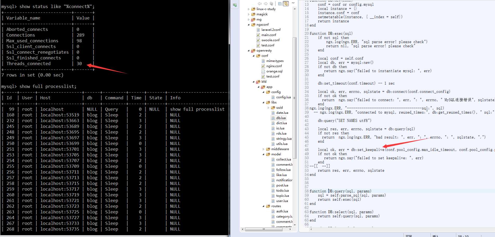Open like.lua in model folder
495x237 pixels.
coord(281,175)
